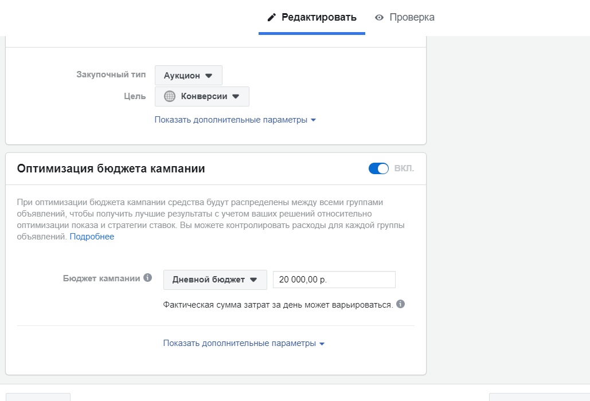Screen dimensions: 590x401
Task: Click the eye icon beside Проверка
Action: pos(380,18)
